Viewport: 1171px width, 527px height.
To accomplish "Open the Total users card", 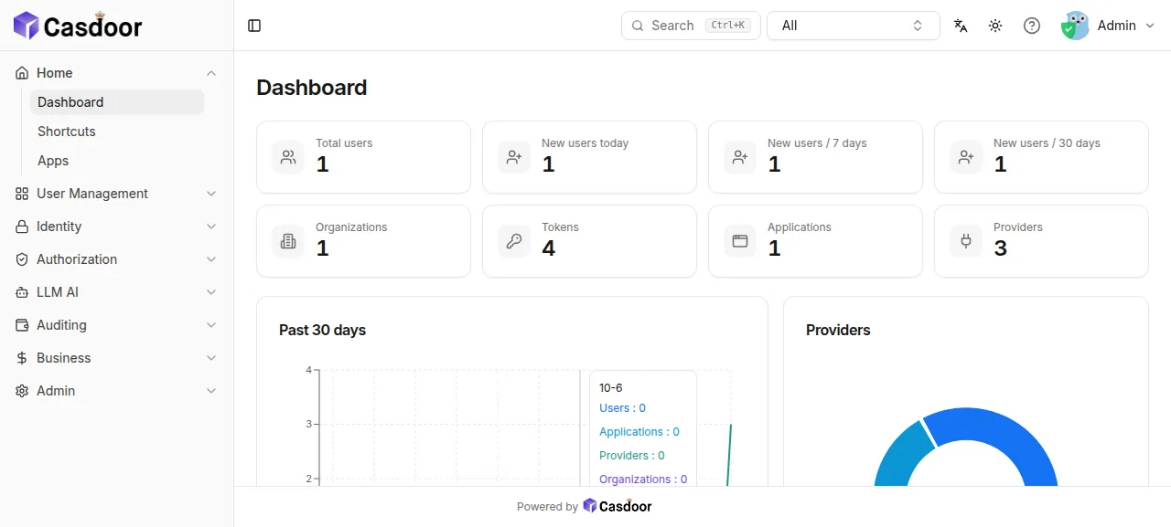I will click(363, 157).
